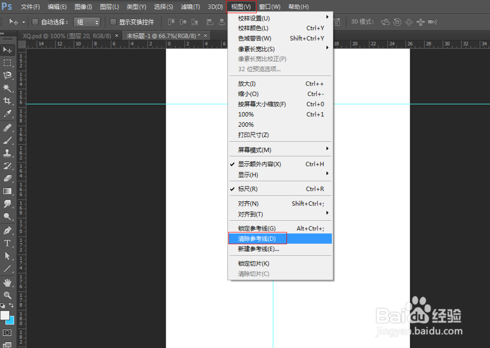Select the Gradient tool

(7, 191)
